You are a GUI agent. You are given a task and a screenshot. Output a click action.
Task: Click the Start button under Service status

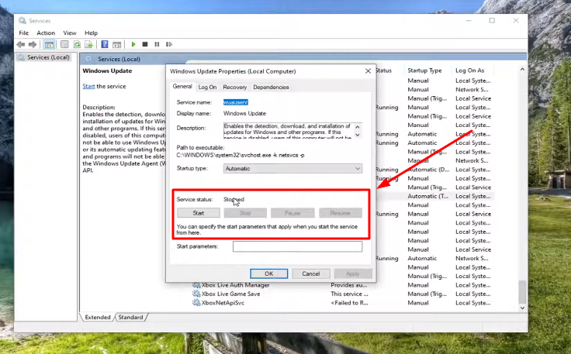point(199,213)
